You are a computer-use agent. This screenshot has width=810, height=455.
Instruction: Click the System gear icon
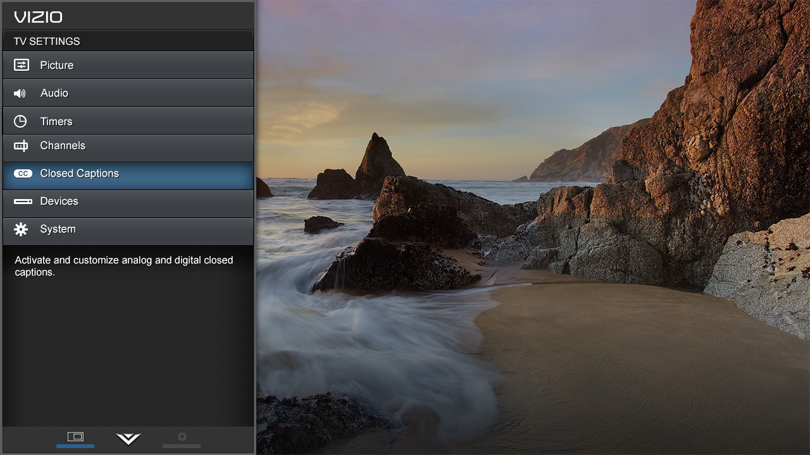(21, 229)
